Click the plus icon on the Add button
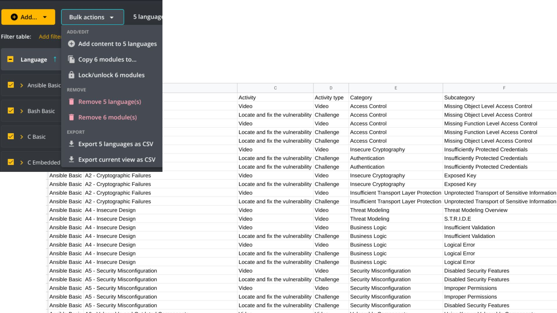This screenshot has width=557, height=313. tap(14, 17)
